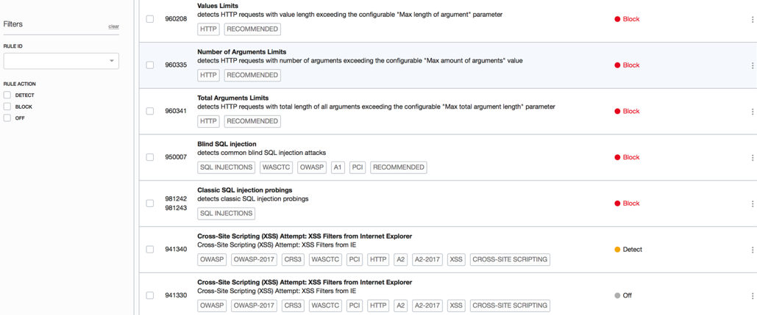Click the grey Off status for rule 941330
757x315 pixels.
(623, 296)
